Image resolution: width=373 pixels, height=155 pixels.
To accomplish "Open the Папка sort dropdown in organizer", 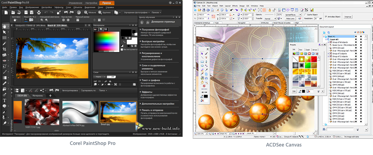I will click(103, 90).
